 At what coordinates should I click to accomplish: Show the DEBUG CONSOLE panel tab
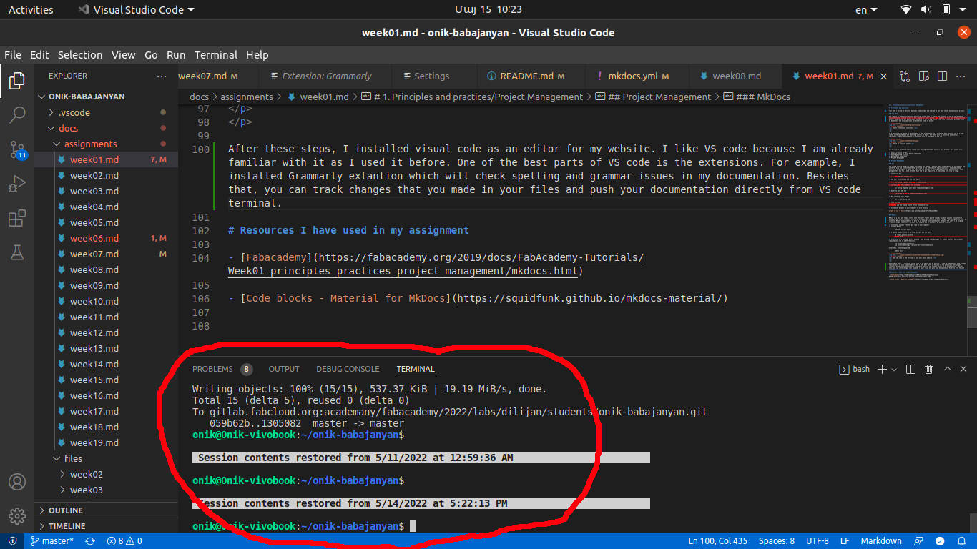(x=348, y=369)
